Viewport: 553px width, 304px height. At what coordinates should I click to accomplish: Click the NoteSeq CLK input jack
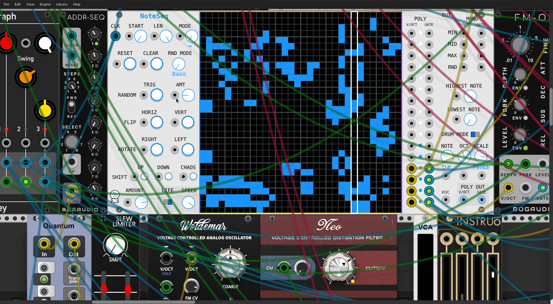pos(115,36)
